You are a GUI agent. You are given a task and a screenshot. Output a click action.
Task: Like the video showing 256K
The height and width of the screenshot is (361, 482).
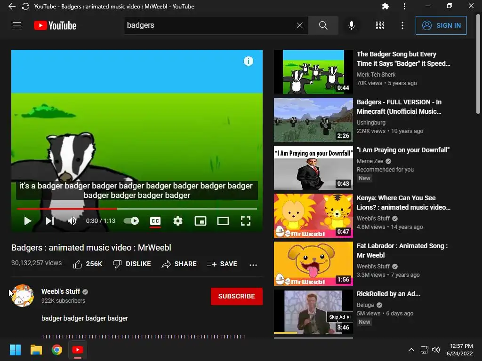[x=88, y=264]
